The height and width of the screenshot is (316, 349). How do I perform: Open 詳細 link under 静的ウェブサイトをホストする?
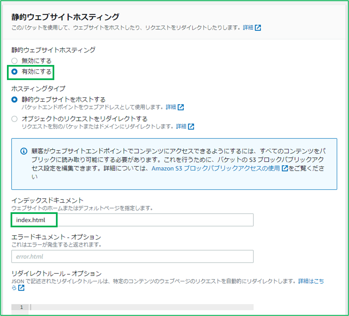point(171,107)
